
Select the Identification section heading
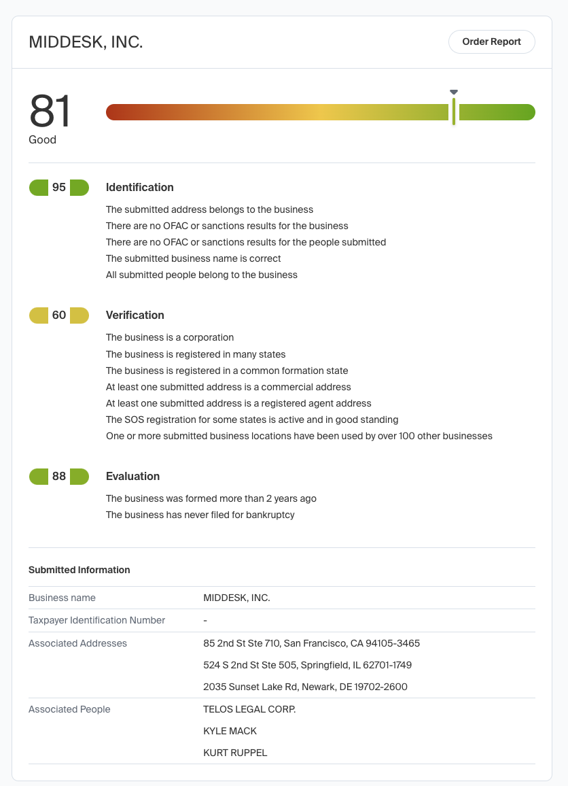(x=139, y=188)
